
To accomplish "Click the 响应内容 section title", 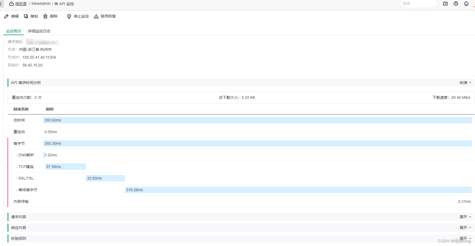I will pyautogui.click(x=19, y=228).
